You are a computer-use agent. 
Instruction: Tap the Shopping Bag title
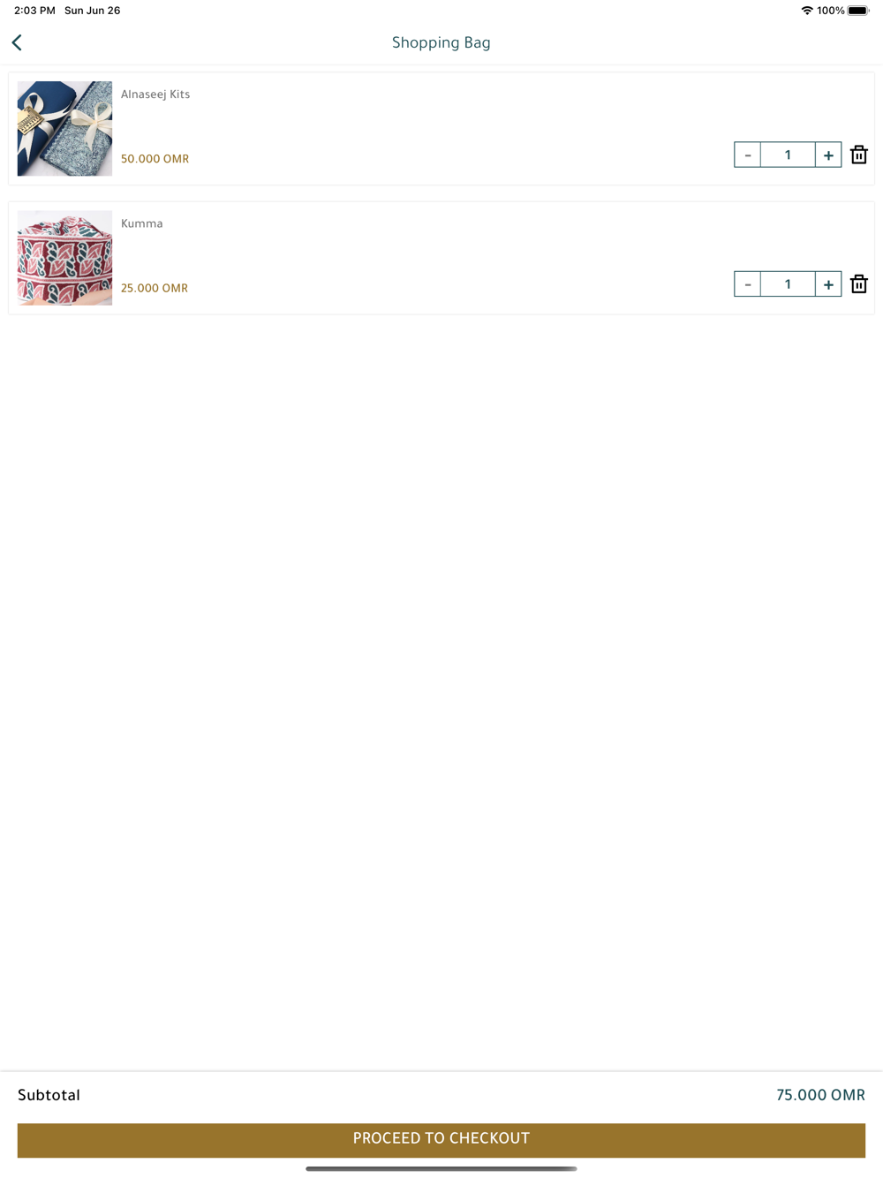(441, 42)
